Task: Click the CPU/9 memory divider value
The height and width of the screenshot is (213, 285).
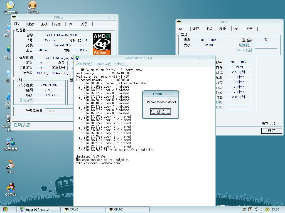Action: (x=239, y=67)
